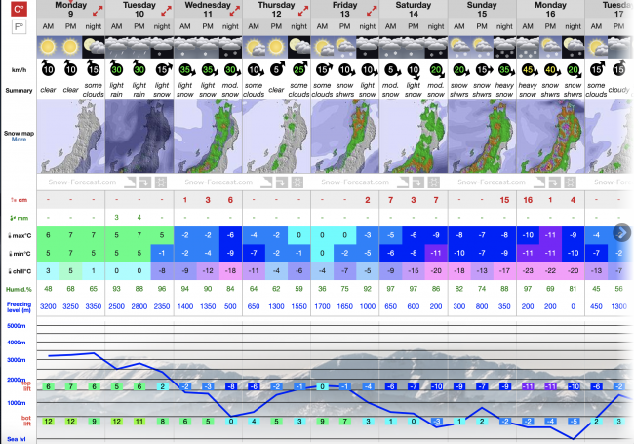Click snowfall value 16 on Monday 16 AM
Image resolution: width=634 pixels, height=444 pixels.
point(528,200)
